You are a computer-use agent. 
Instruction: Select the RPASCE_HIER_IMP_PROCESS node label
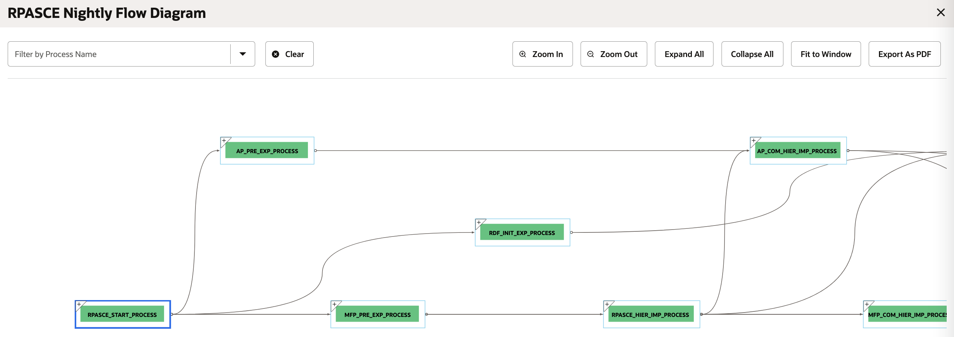650,314
